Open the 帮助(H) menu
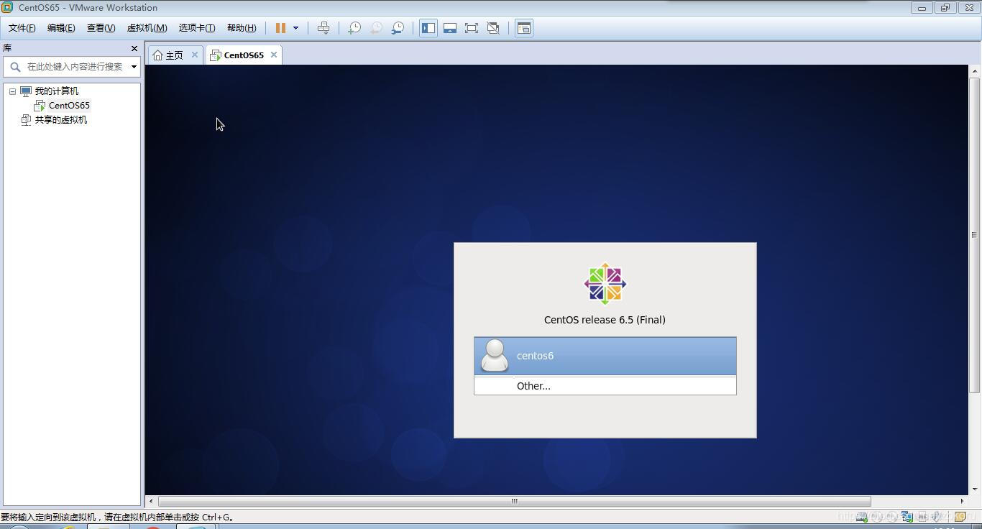 coord(242,28)
